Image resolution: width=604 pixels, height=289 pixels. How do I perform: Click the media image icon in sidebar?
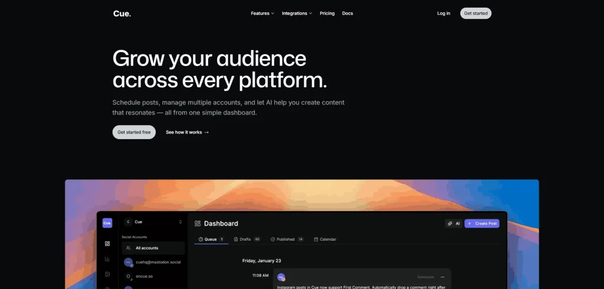[107, 274]
